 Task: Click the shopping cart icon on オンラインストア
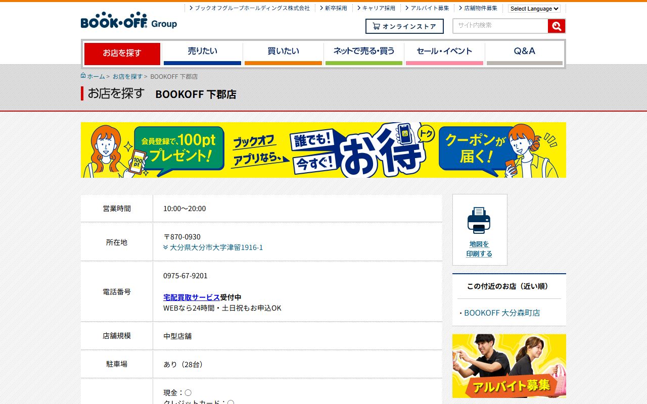click(x=376, y=26)
